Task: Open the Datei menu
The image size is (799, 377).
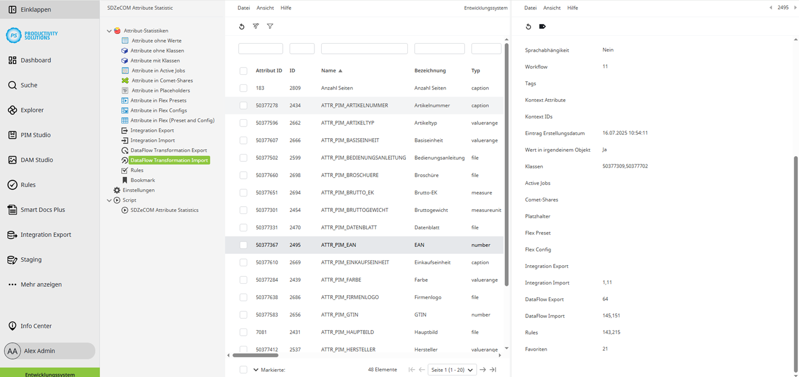Action: (x=245, y=7)
